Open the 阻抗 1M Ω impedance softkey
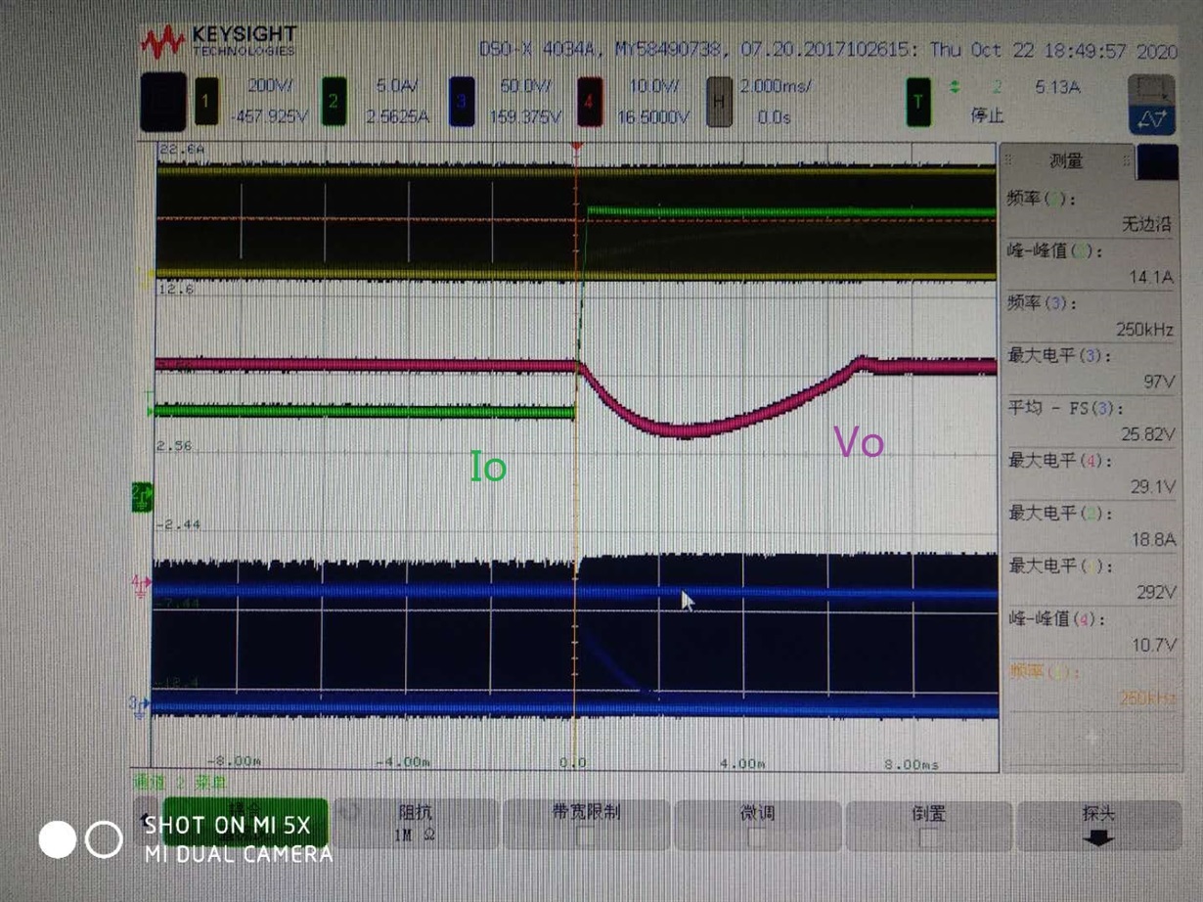The image size is (1203, 902). (x=415, y=825)
